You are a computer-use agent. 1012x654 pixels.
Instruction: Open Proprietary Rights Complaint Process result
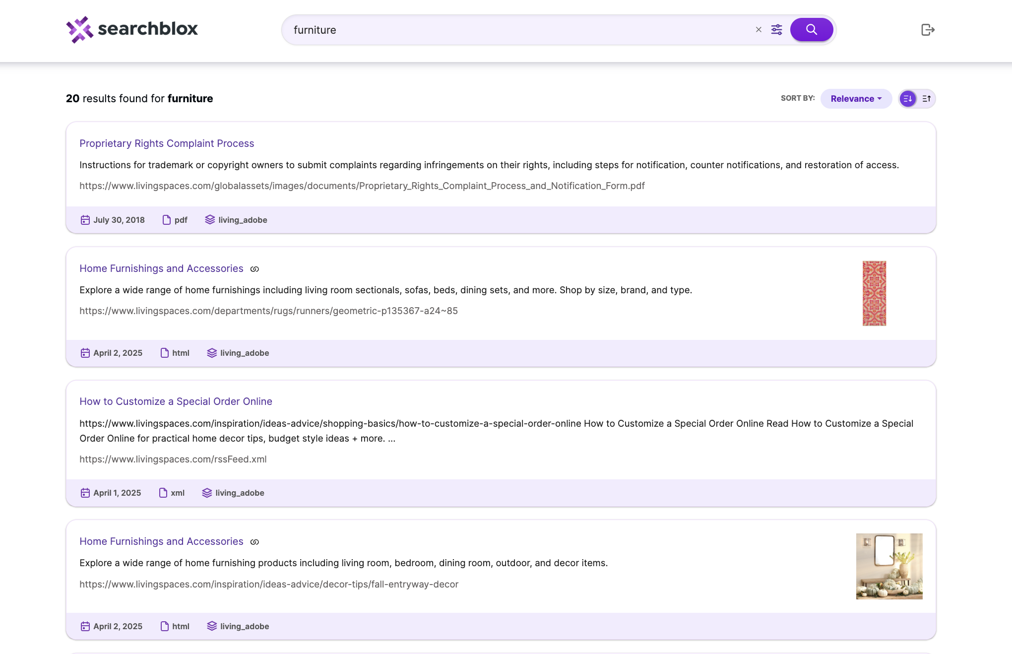tap(167, 143)
